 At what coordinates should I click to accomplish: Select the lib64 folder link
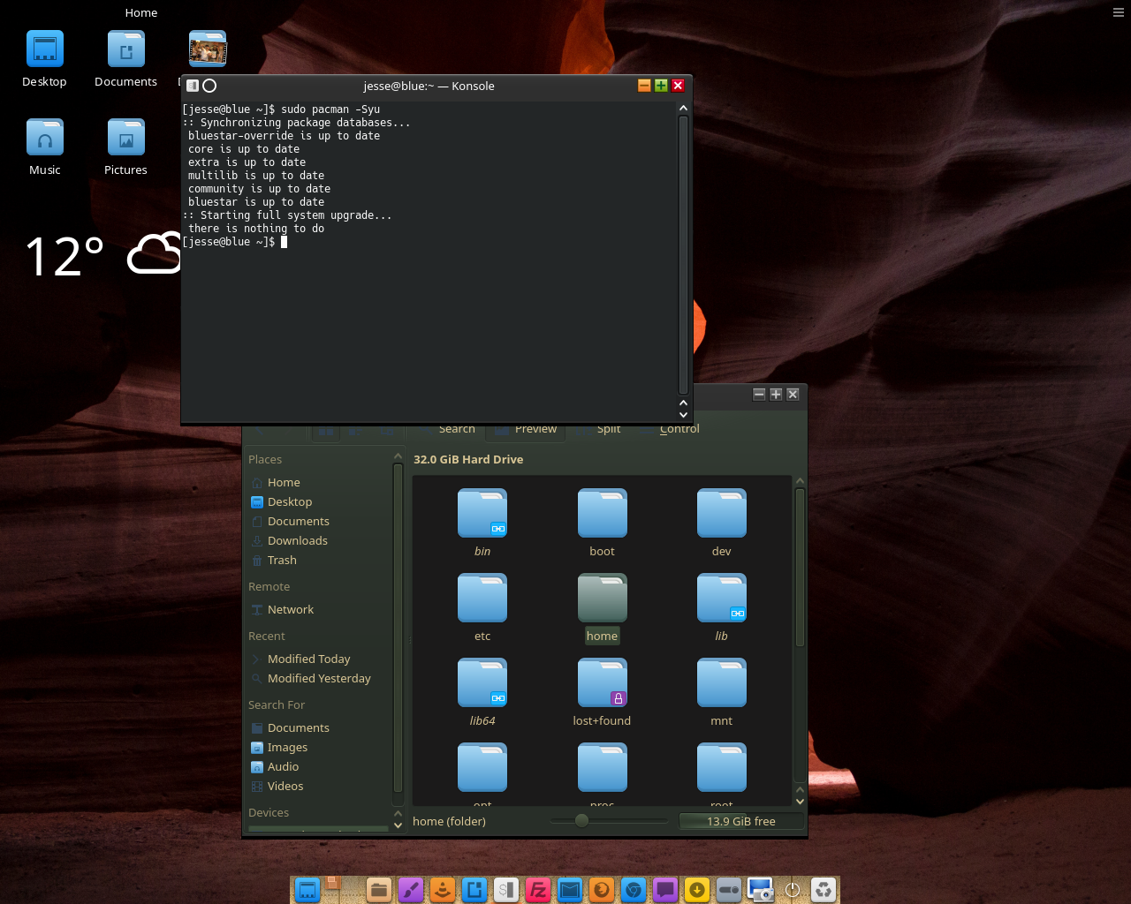tap(482, 692)
